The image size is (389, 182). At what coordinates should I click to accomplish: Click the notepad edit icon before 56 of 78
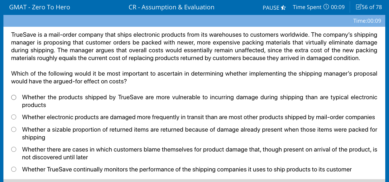(358, 7)
